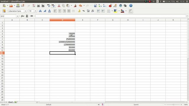Click the Print Preview icon
This screenshot has width=189, height=106.
click(x=43, y=6)
